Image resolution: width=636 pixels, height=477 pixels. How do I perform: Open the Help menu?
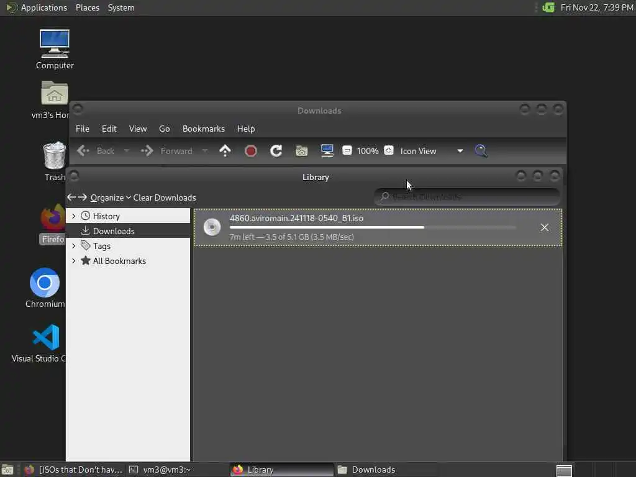[246, 129]
